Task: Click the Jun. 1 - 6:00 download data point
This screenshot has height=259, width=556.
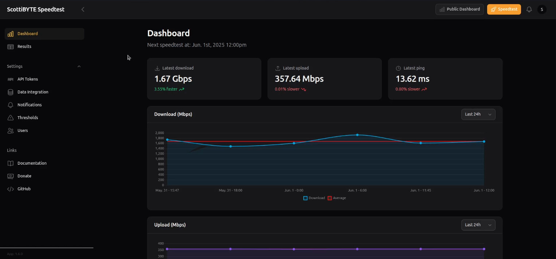Action: pos(357,135)
